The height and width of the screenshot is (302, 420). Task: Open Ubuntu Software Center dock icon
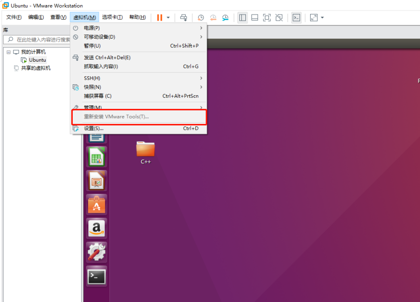96,205
